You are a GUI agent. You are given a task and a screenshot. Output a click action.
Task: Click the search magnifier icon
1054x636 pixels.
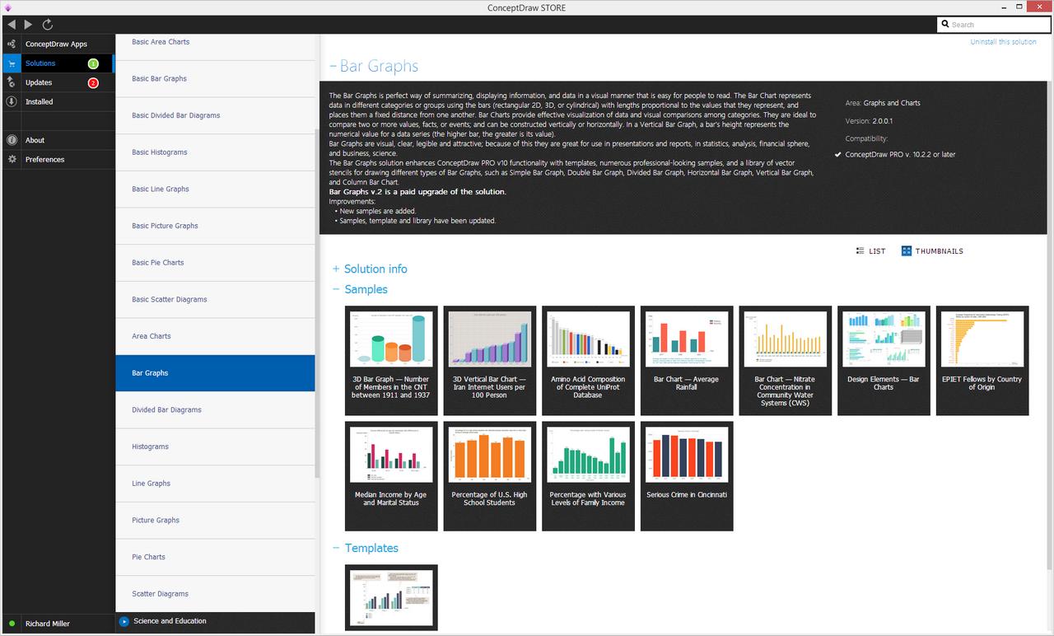click(x=945, y=25)
